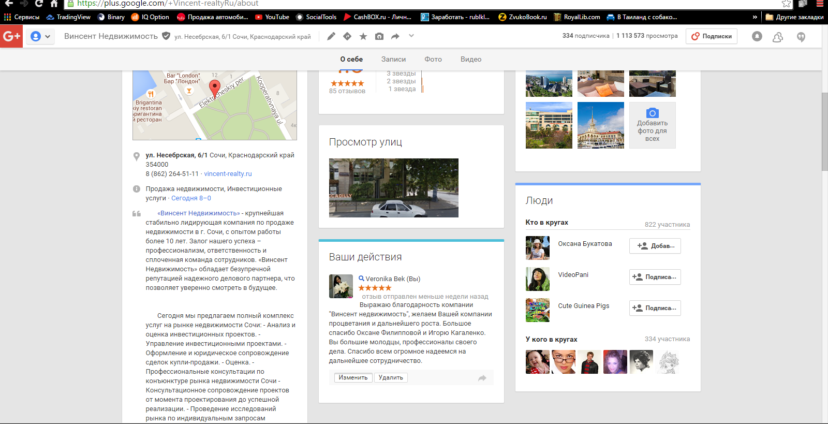828x424 pixels.
Task: Click the 334 участника count
Action: point(667,339)
